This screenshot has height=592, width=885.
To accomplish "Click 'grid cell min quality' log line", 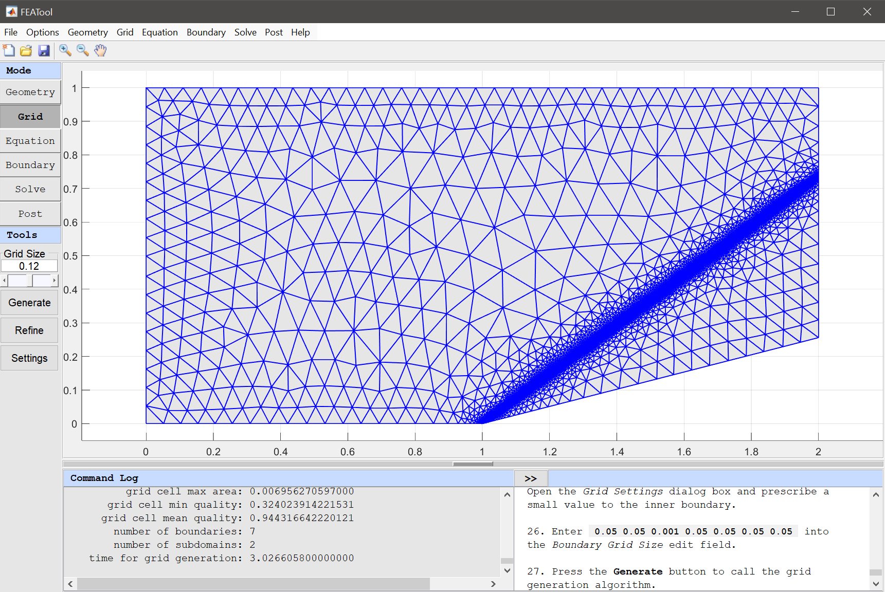I will coord(230,505).
